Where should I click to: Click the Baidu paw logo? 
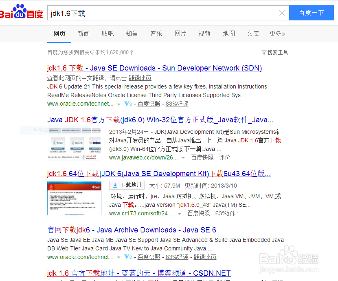coord(21,11)
